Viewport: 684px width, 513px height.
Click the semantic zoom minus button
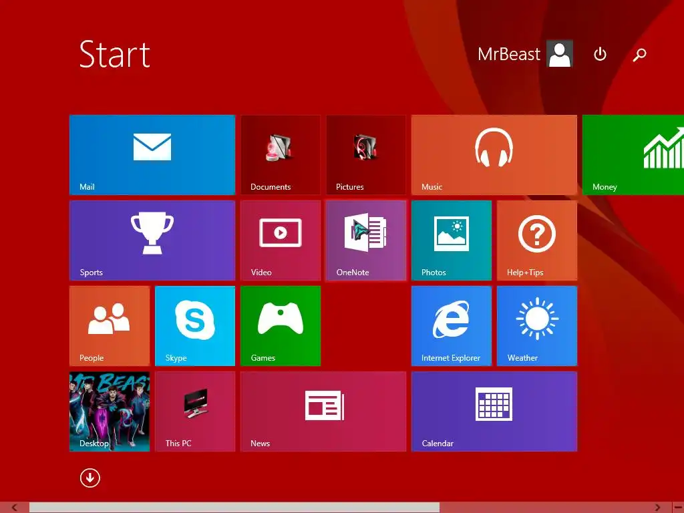tap(678, 508)
